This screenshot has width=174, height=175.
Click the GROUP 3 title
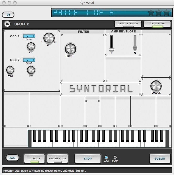tap(22, 24)
